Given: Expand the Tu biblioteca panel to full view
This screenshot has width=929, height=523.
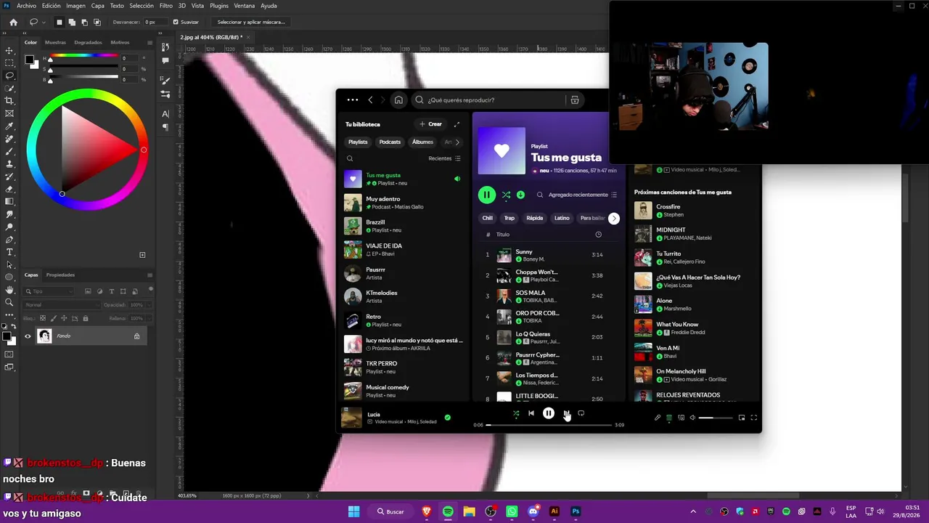Looking at the screenshot, I should click(457, 124).
